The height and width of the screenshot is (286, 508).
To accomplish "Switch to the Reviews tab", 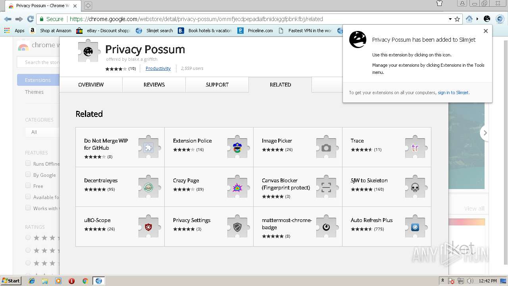I will 154,85.
